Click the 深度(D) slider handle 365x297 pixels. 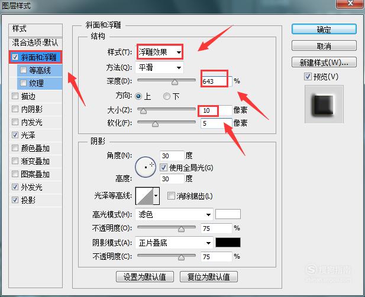pyautogui.click(x=175, y=82)
